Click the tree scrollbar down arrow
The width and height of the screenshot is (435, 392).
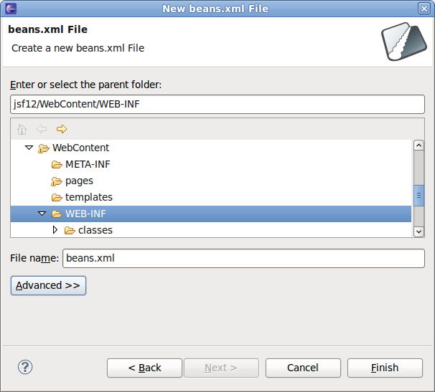click(x=418, y=231)
